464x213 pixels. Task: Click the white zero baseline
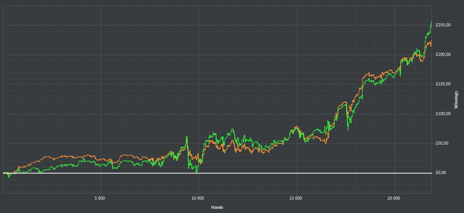tap(115, 173)
